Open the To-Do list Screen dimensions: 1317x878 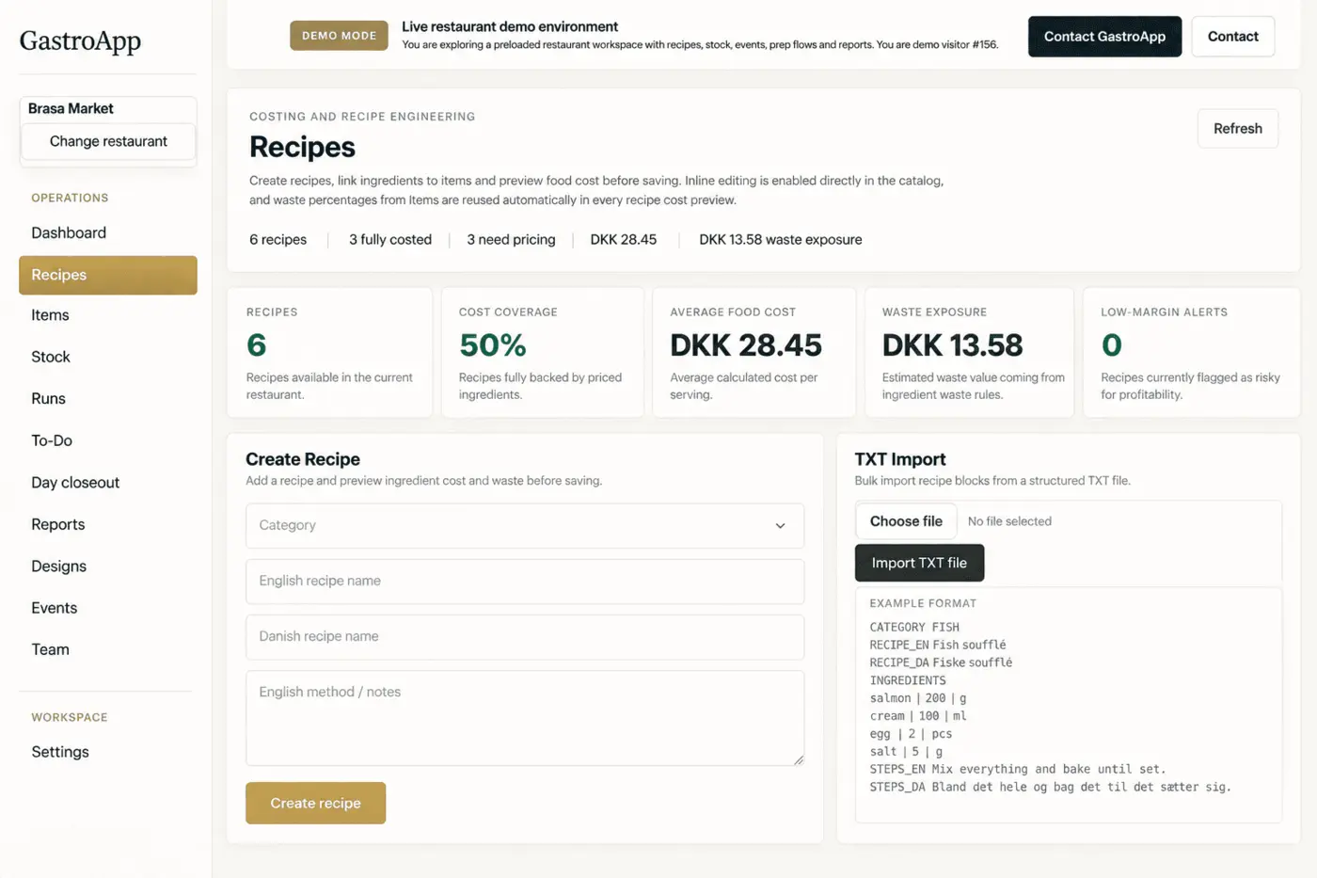[52, 440]
